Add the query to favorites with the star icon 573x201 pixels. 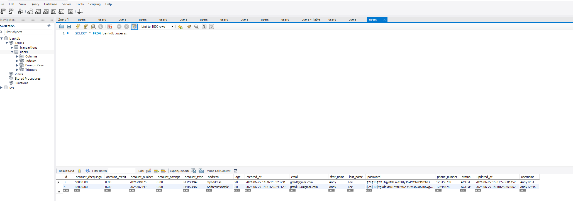point(180,27)
